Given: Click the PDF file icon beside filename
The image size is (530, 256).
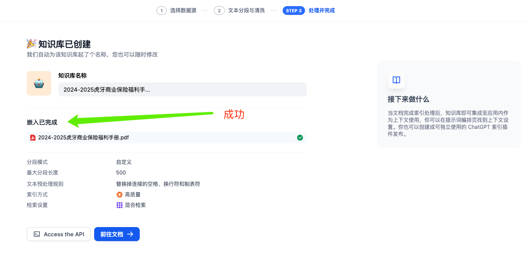Looking at the screenshot, I should (33, 138).
